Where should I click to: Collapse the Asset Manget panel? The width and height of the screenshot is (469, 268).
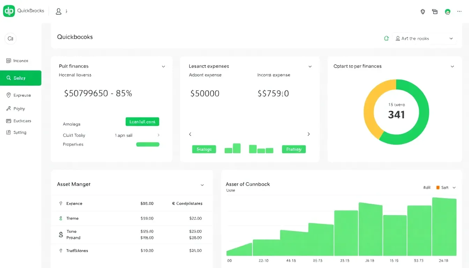202,185
